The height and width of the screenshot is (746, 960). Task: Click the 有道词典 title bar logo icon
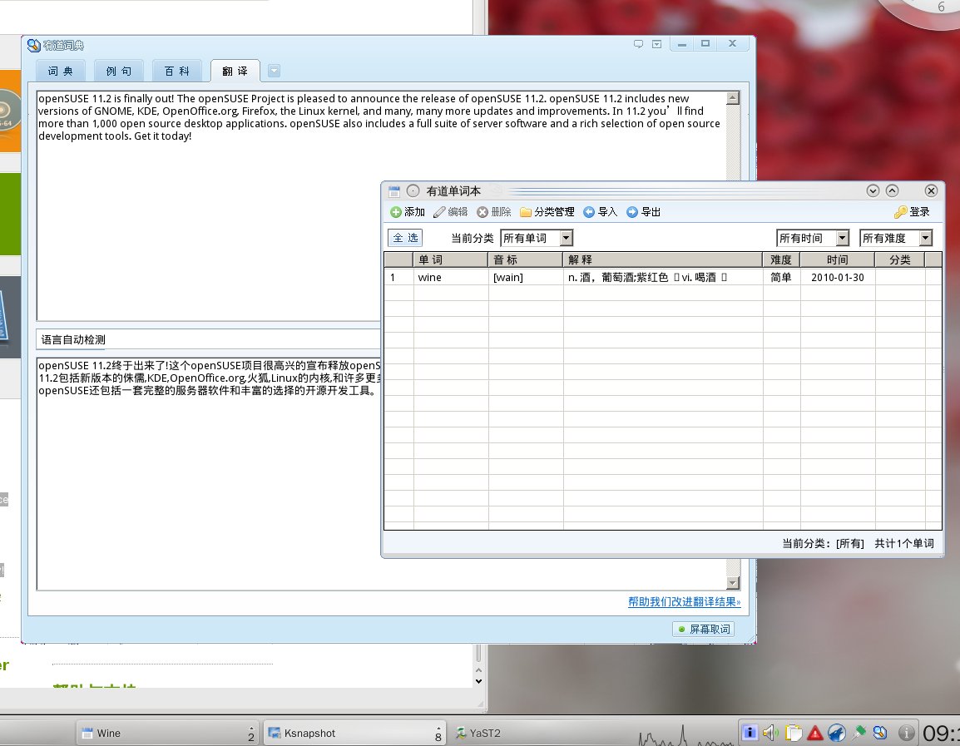pyautogui.click(x=34, y=45)
